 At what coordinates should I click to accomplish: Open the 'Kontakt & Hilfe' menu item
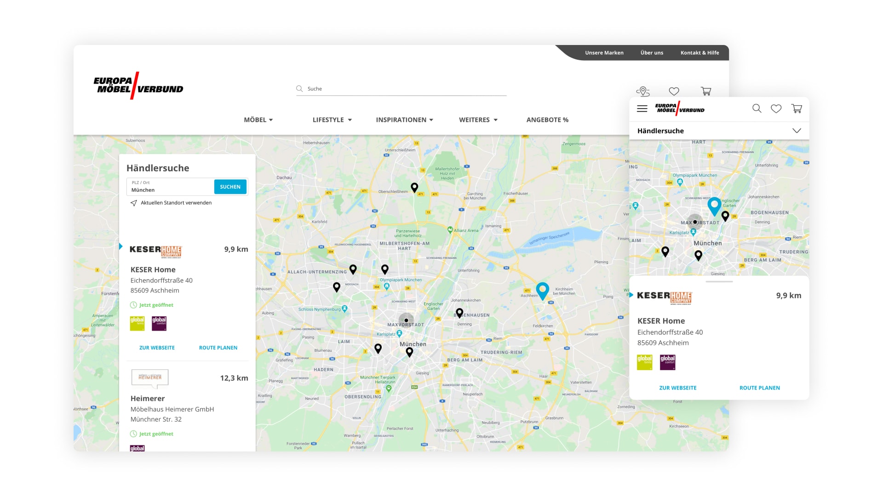[x=700, y=52]
